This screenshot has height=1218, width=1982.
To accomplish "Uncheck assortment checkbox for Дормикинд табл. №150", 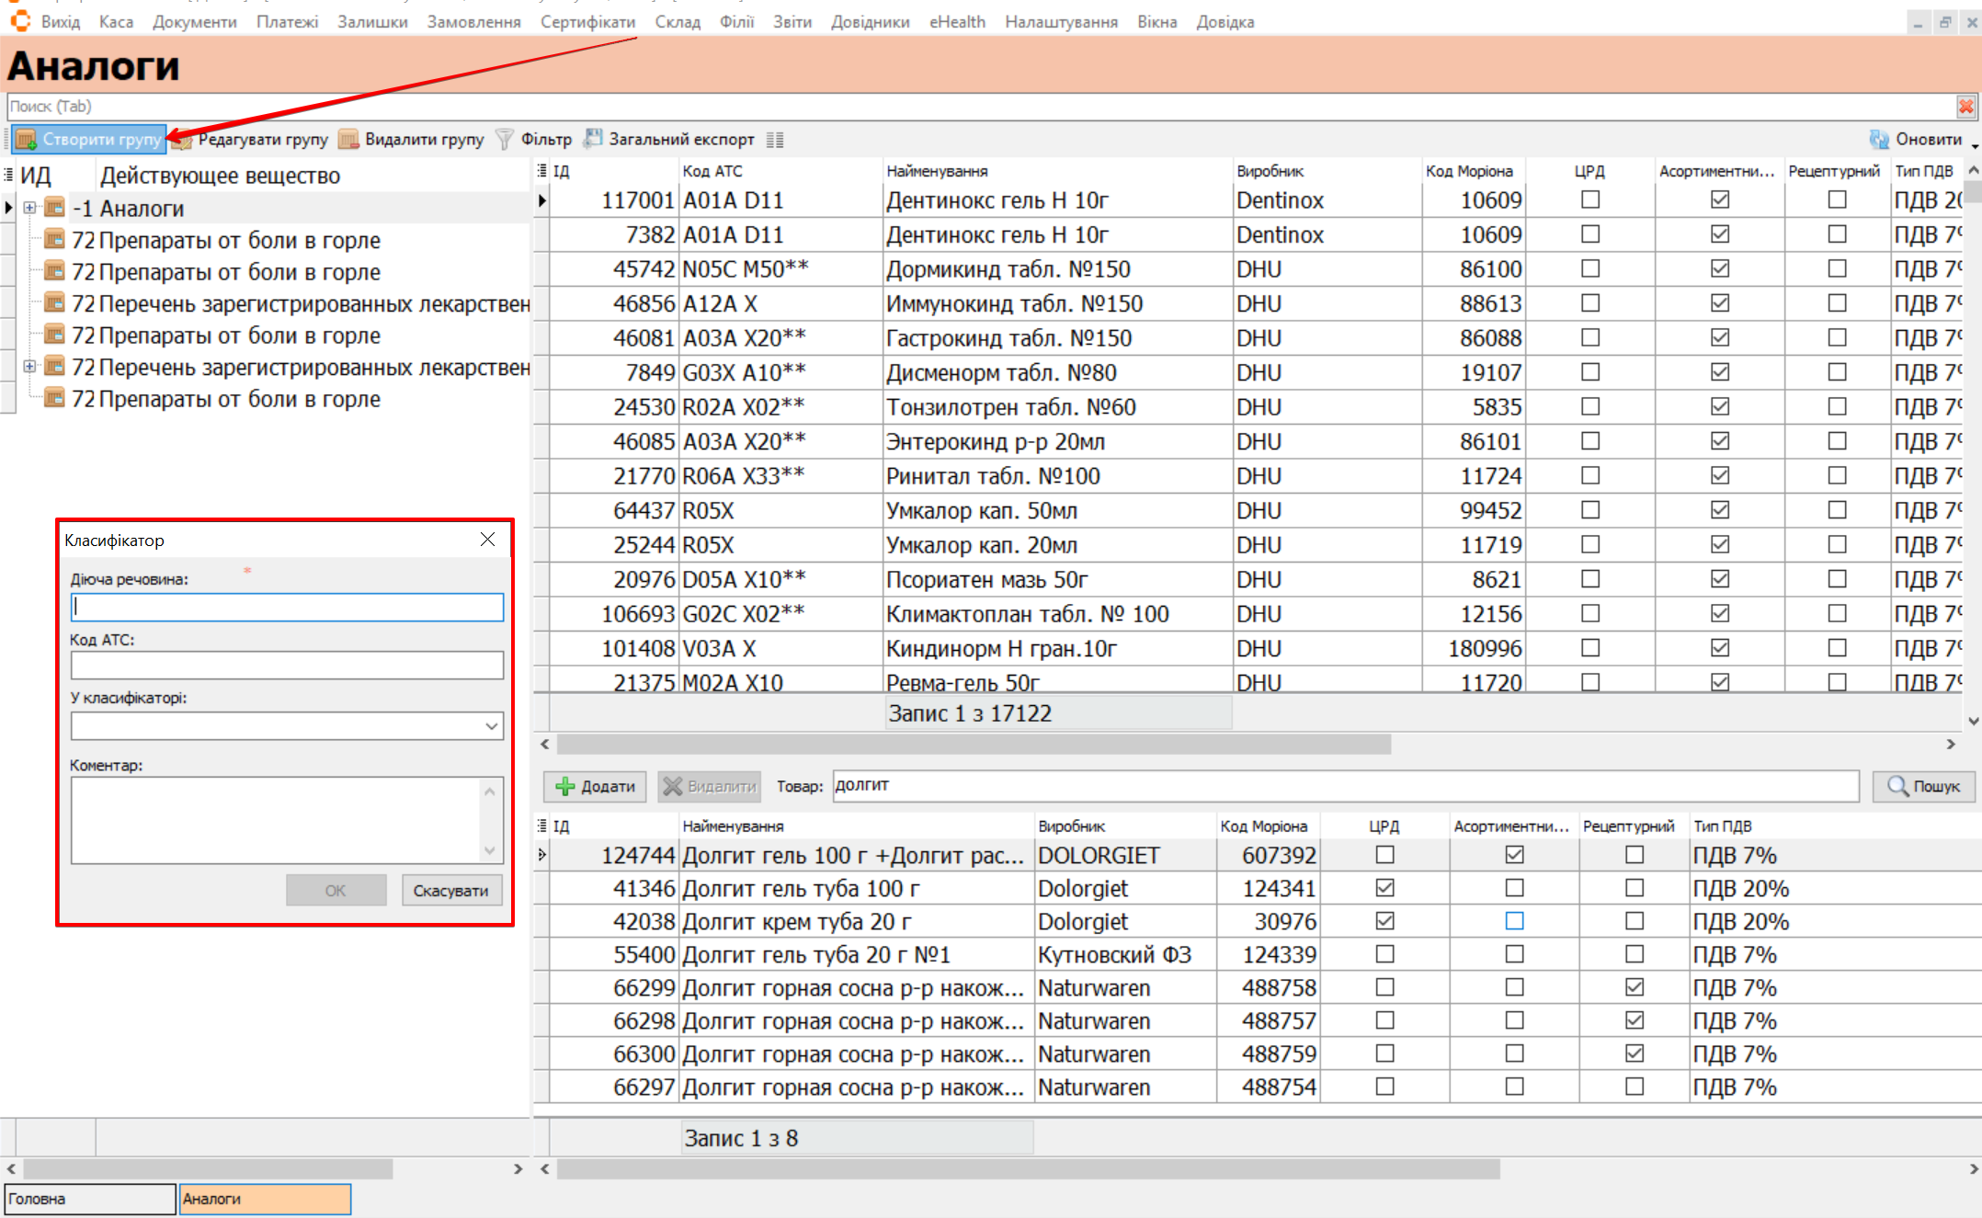I will 1720,269.
